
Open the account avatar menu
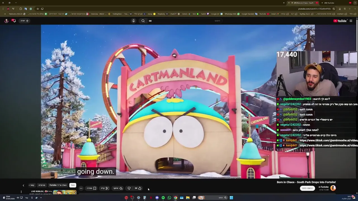6,21
